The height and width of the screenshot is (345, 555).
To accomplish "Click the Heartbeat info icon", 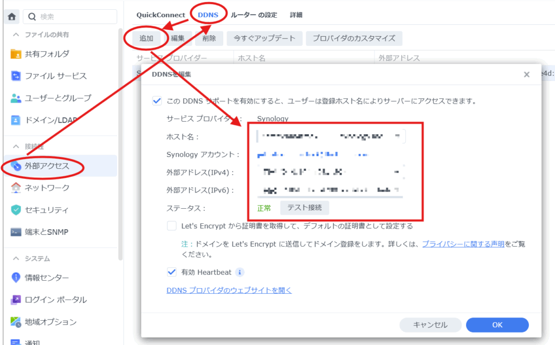I will click(240, 272).
